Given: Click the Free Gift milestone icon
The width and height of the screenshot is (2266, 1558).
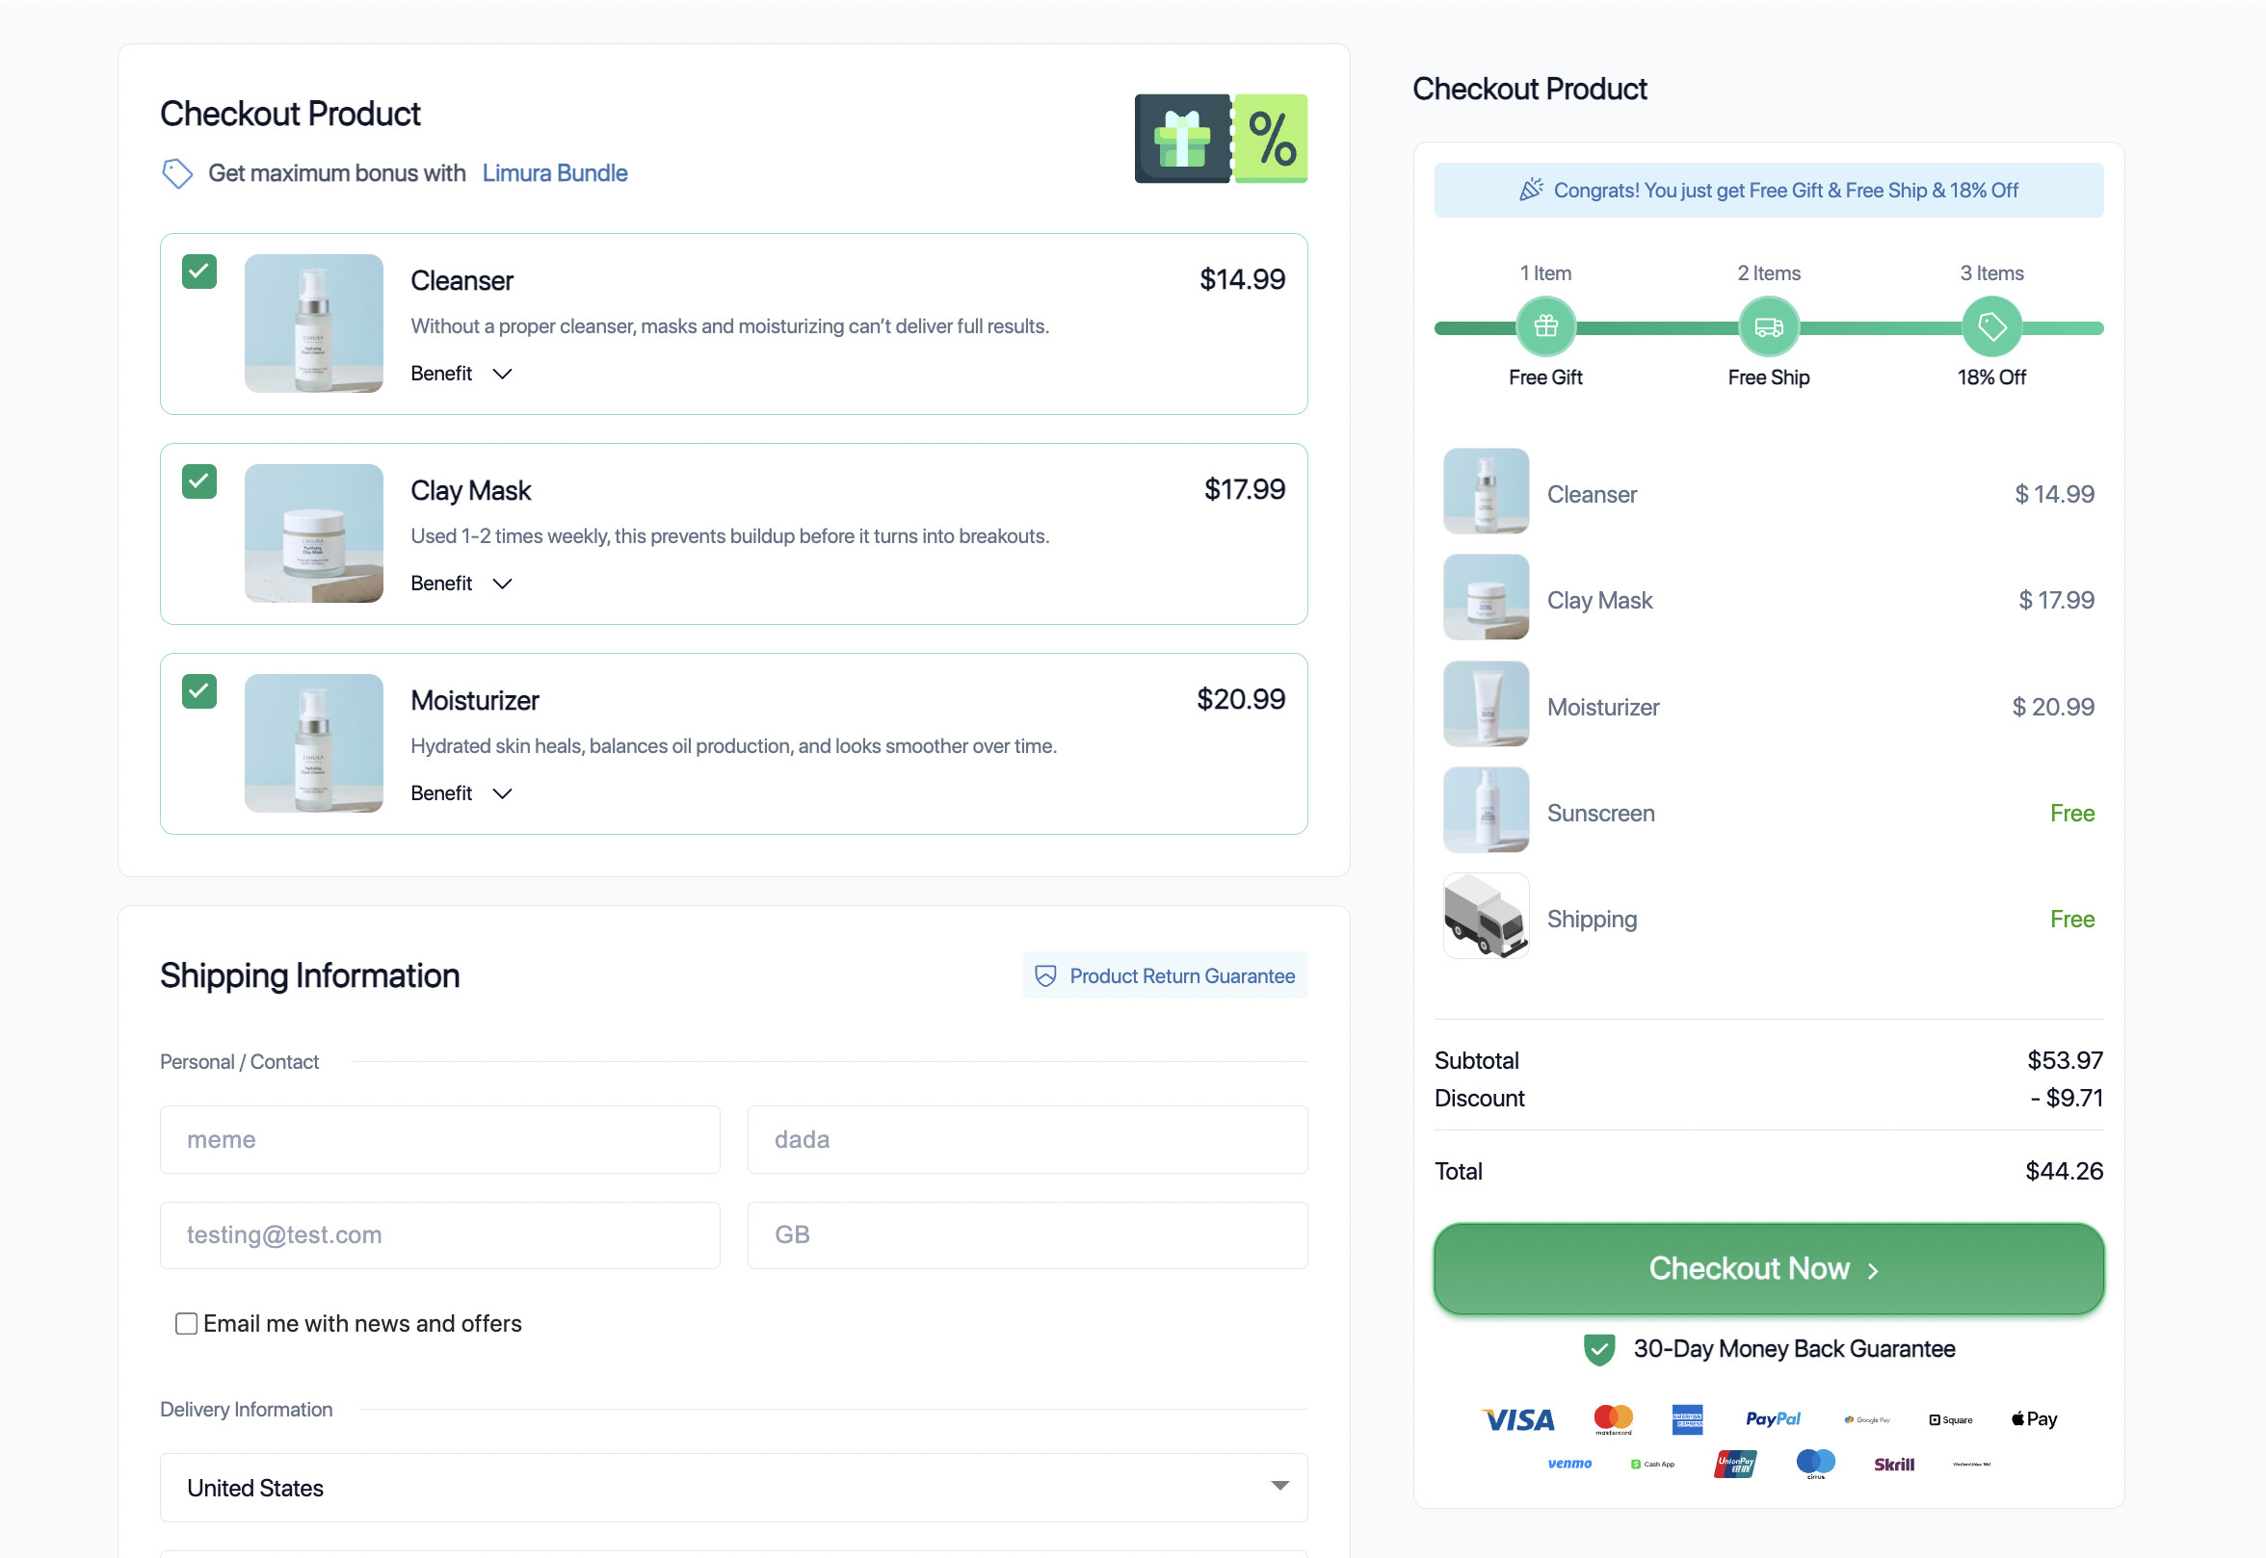Looking at the screenshot, I should pos(1545,326).
